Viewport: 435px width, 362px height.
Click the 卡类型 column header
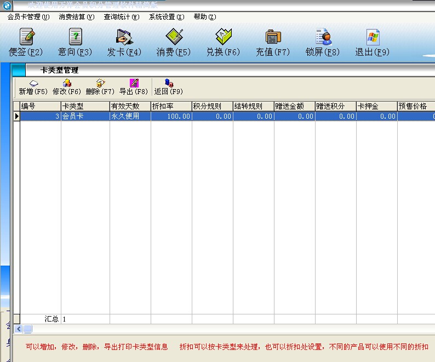pyautogui.click(x=85, y=106)
